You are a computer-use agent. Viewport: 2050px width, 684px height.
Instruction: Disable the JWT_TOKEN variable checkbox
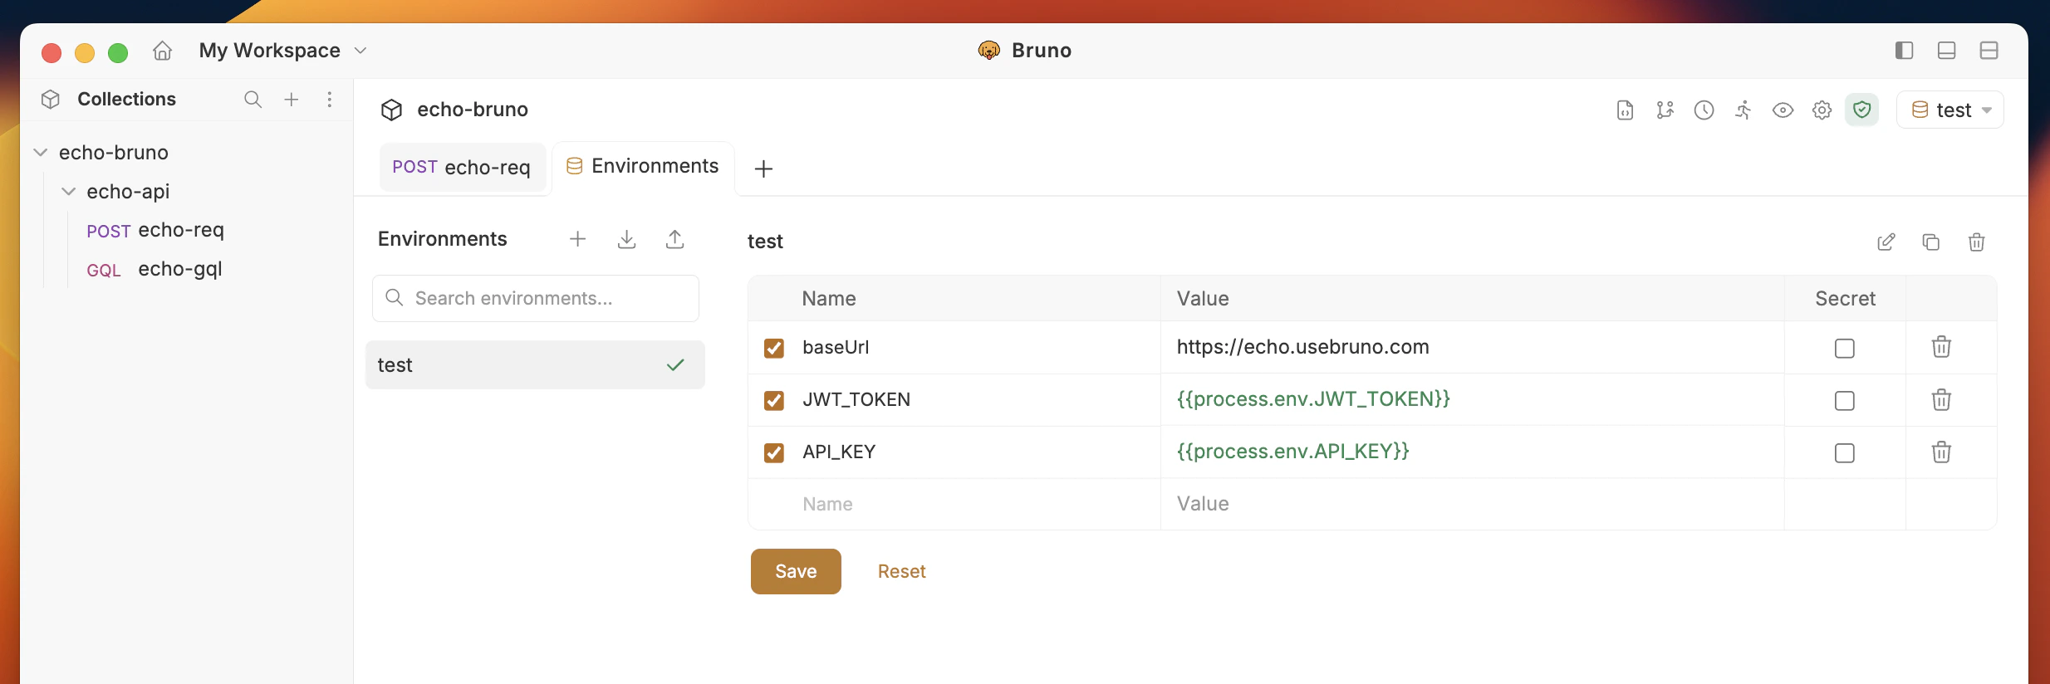pyautogui.click(x=774, y=401)
